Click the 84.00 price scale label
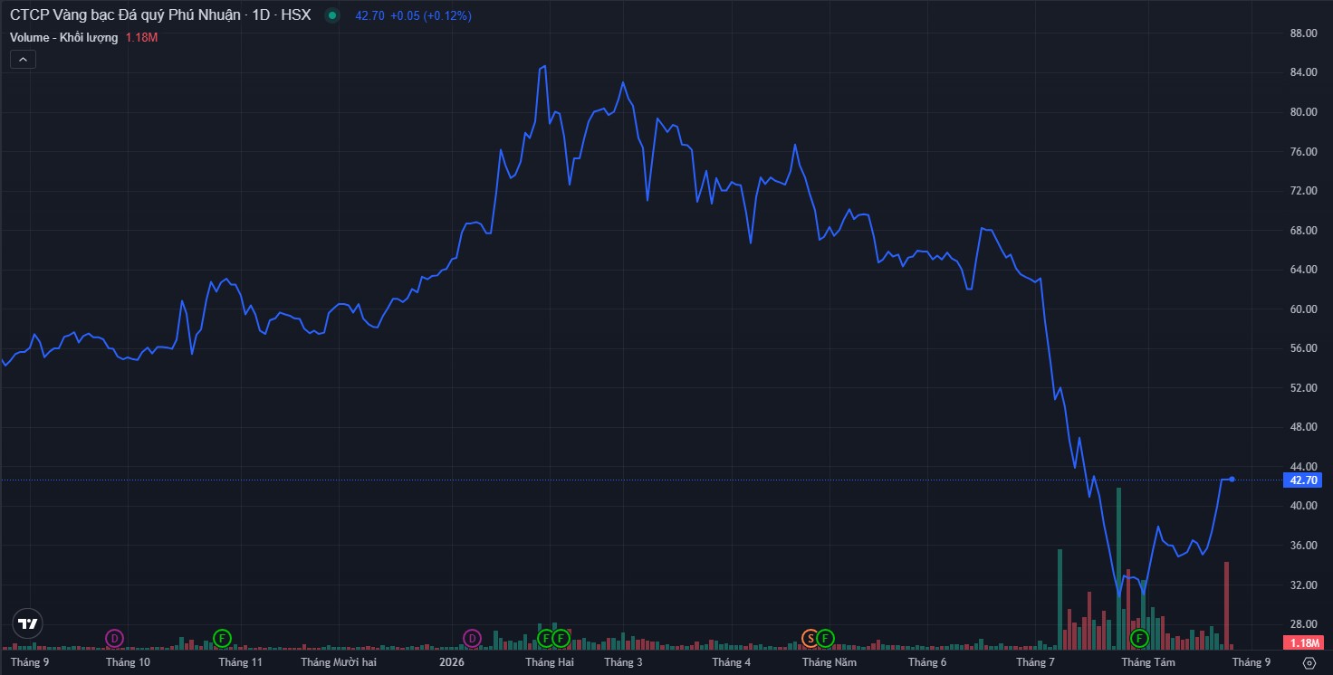This screenshot has width=1333, height=675. (x=1303, y=73)
